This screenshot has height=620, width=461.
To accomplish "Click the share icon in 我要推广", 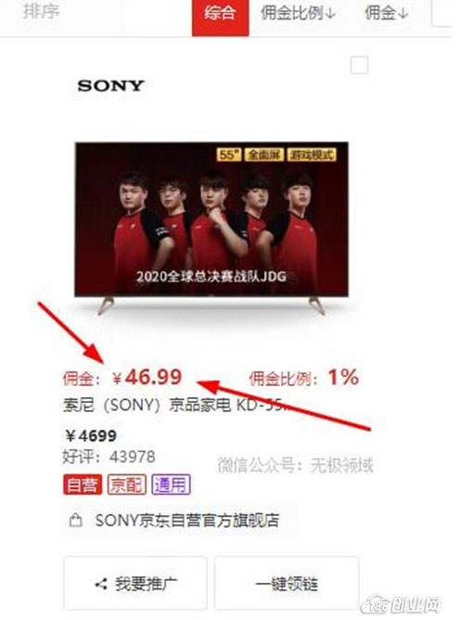I will click(101, 584).
